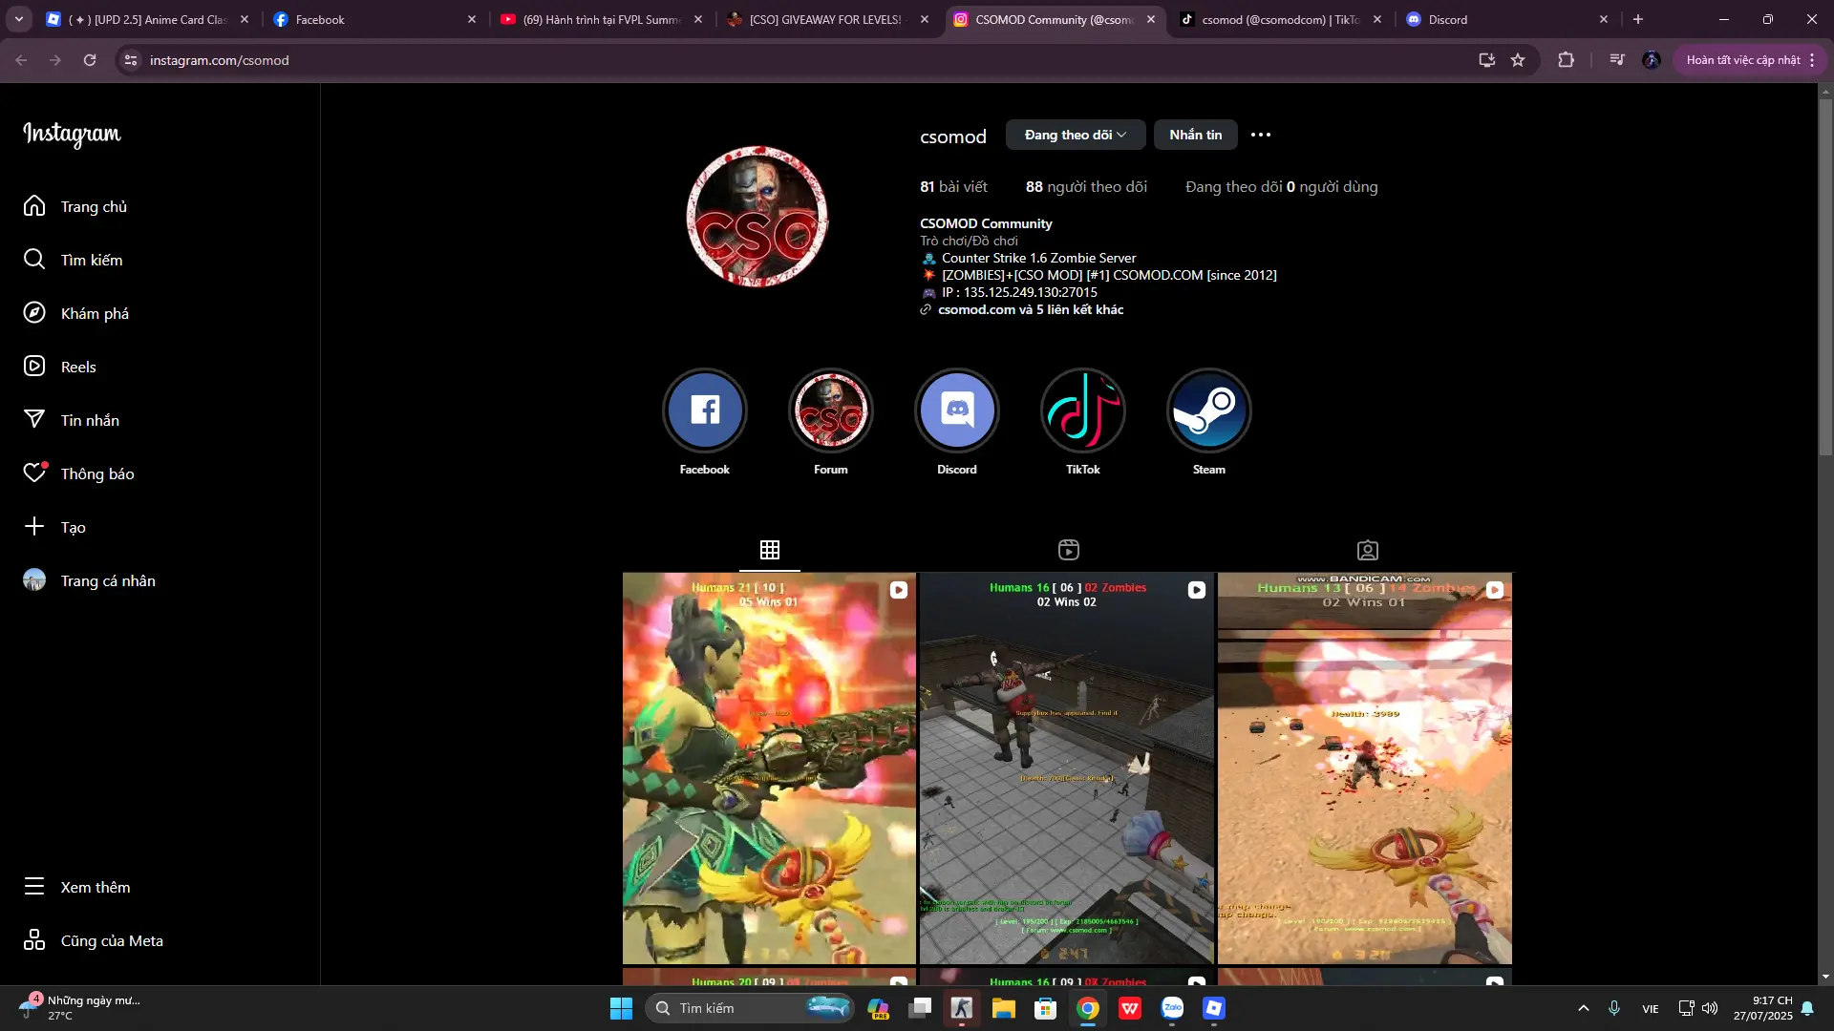This screenshot has width=1834, height=1031.
Task: Switch to the Facebook browser tab
Action: click(x=373, y=19)
